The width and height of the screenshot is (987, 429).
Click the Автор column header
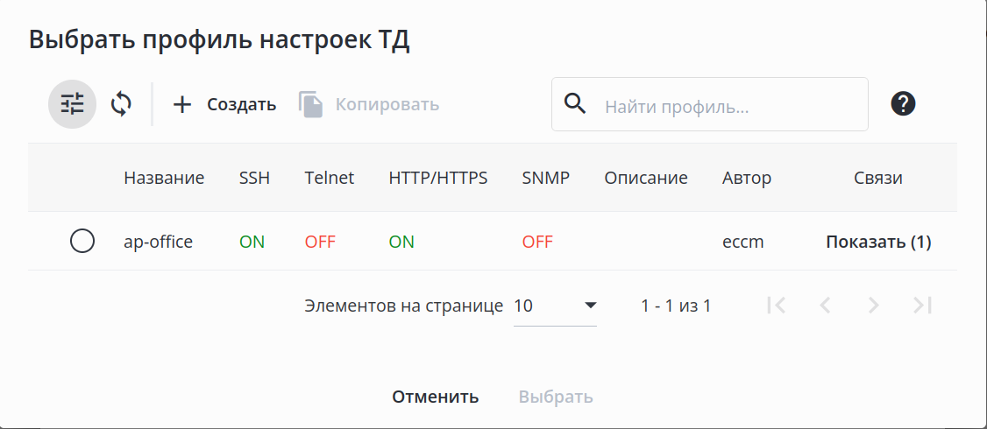[747, 178]
